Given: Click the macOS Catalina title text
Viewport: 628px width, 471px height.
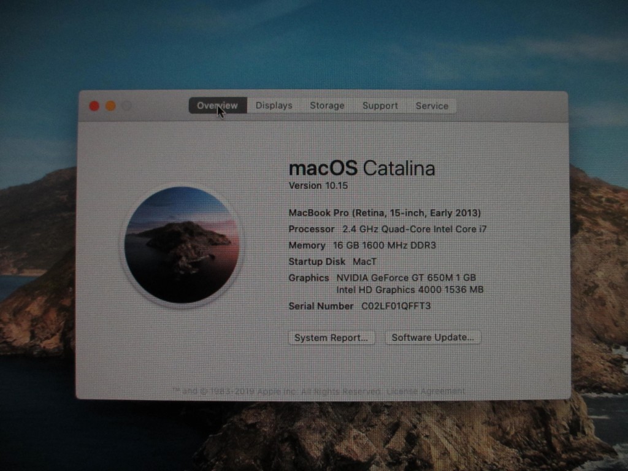Looking at the screenshot, I should coord(362,168).
